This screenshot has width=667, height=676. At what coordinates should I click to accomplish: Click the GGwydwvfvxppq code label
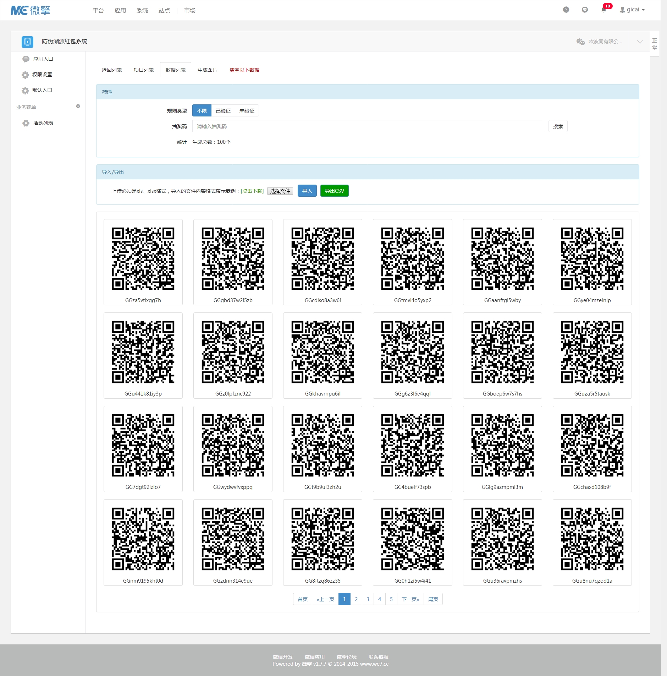coord(233,487)
